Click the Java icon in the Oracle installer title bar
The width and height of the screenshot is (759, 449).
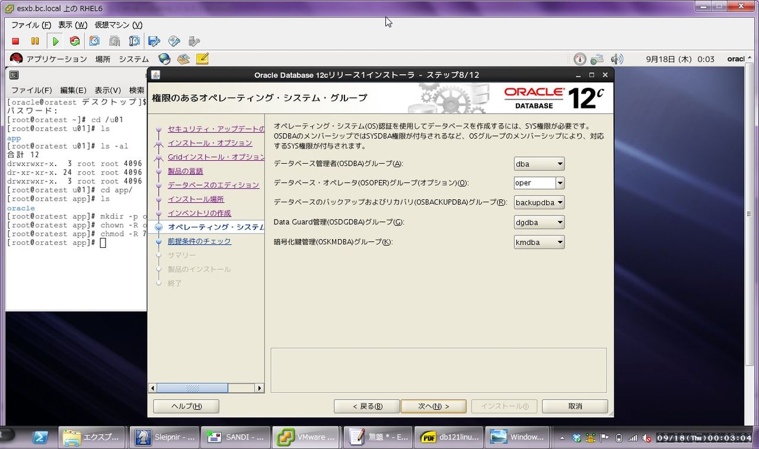pos(155,75)
